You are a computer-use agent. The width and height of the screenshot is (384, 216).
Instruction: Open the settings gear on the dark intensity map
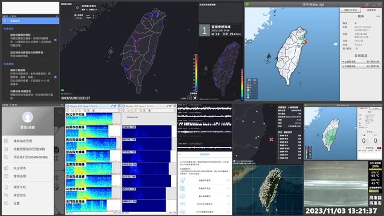195,98
